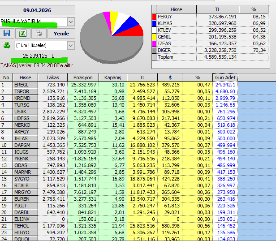This screenshot has width=276, height=241.
Task: Select the TEHOL stock cell
Action: pyautogui.click(x=26, y=226)
